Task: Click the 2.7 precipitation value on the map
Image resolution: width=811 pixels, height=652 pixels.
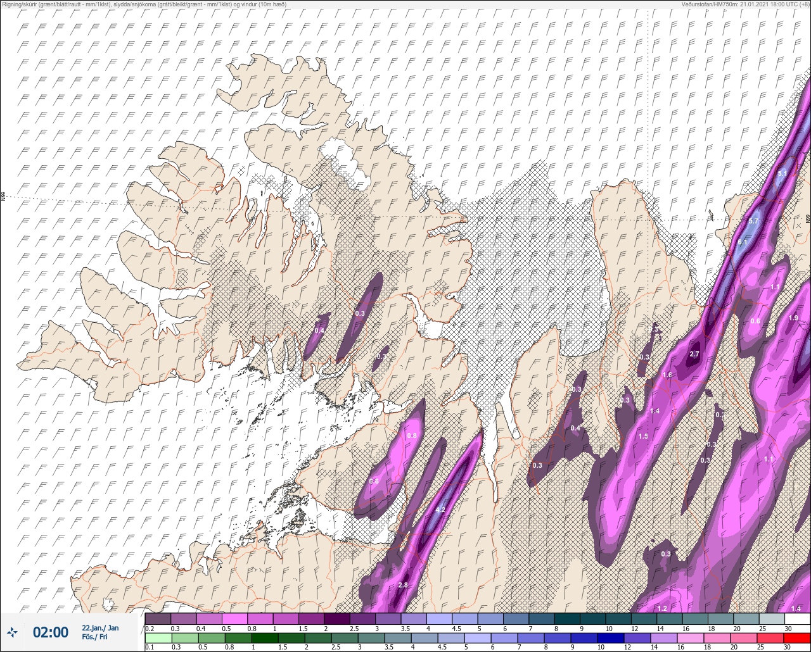Action: [x=694, y=354]
